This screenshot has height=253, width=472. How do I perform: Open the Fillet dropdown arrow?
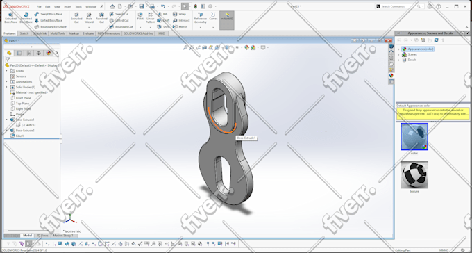140,27
